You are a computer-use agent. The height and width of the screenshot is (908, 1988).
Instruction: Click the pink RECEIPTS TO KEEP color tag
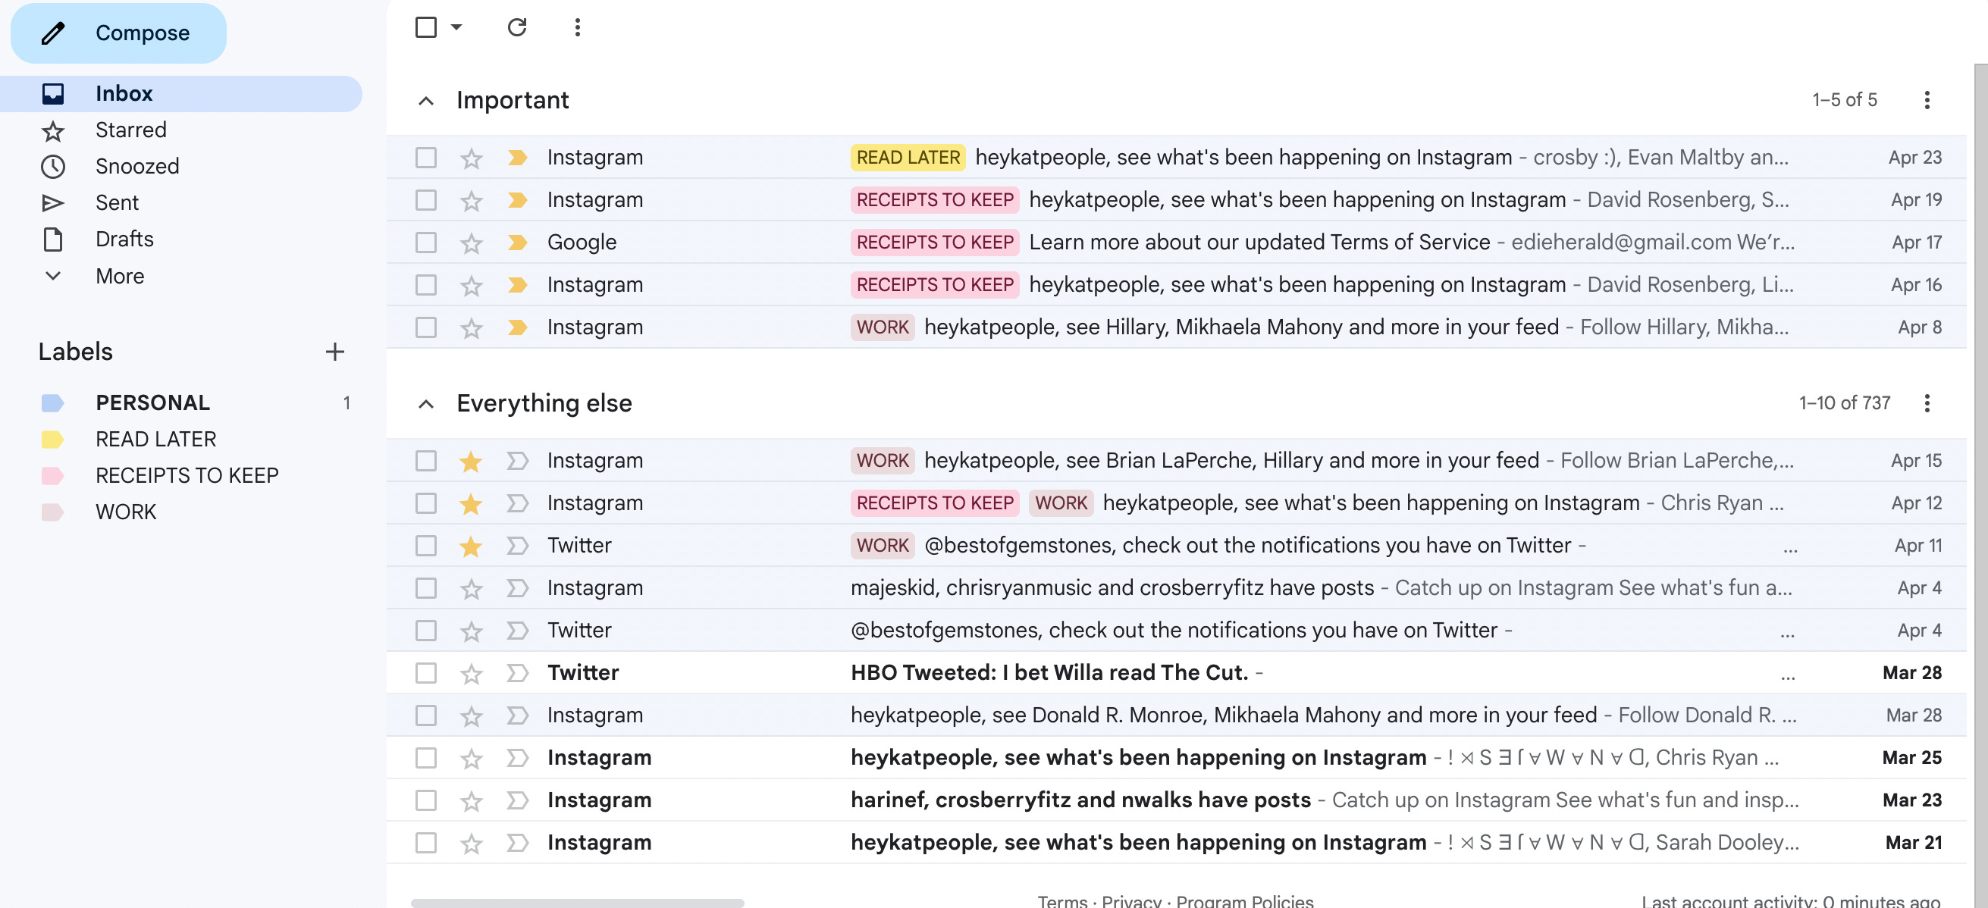click(x=52, y=475)
